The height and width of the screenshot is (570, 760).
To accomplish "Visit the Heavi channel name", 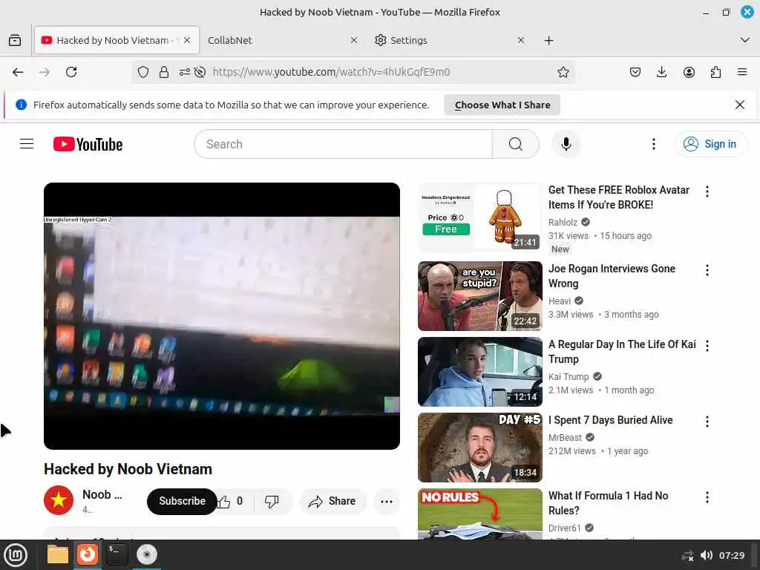I will [x=560, y=301].
